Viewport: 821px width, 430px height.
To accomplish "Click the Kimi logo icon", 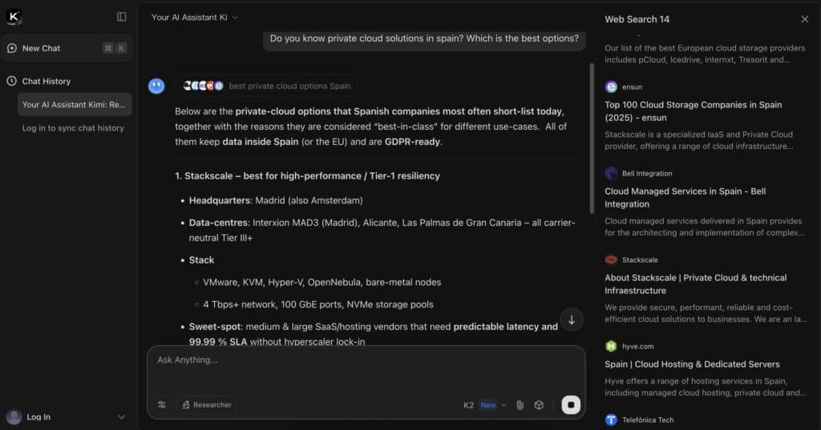I will (x=14, y=17).
